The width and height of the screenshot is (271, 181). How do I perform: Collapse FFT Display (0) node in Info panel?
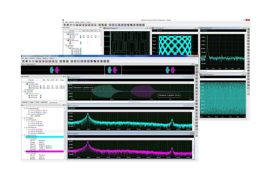[x=25, y=120]
